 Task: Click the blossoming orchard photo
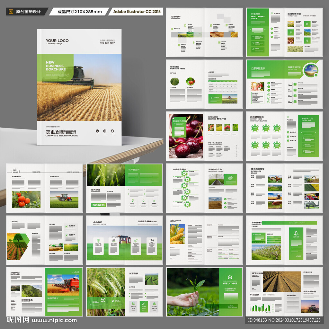pyautogui.click(x=266, y=252)
